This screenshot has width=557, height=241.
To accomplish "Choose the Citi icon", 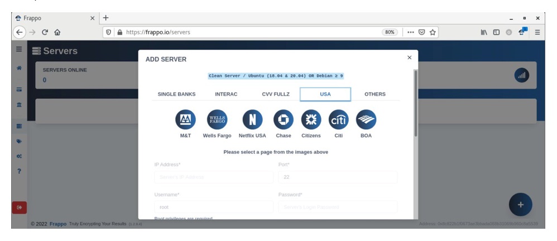I will [x=338, y=119].
